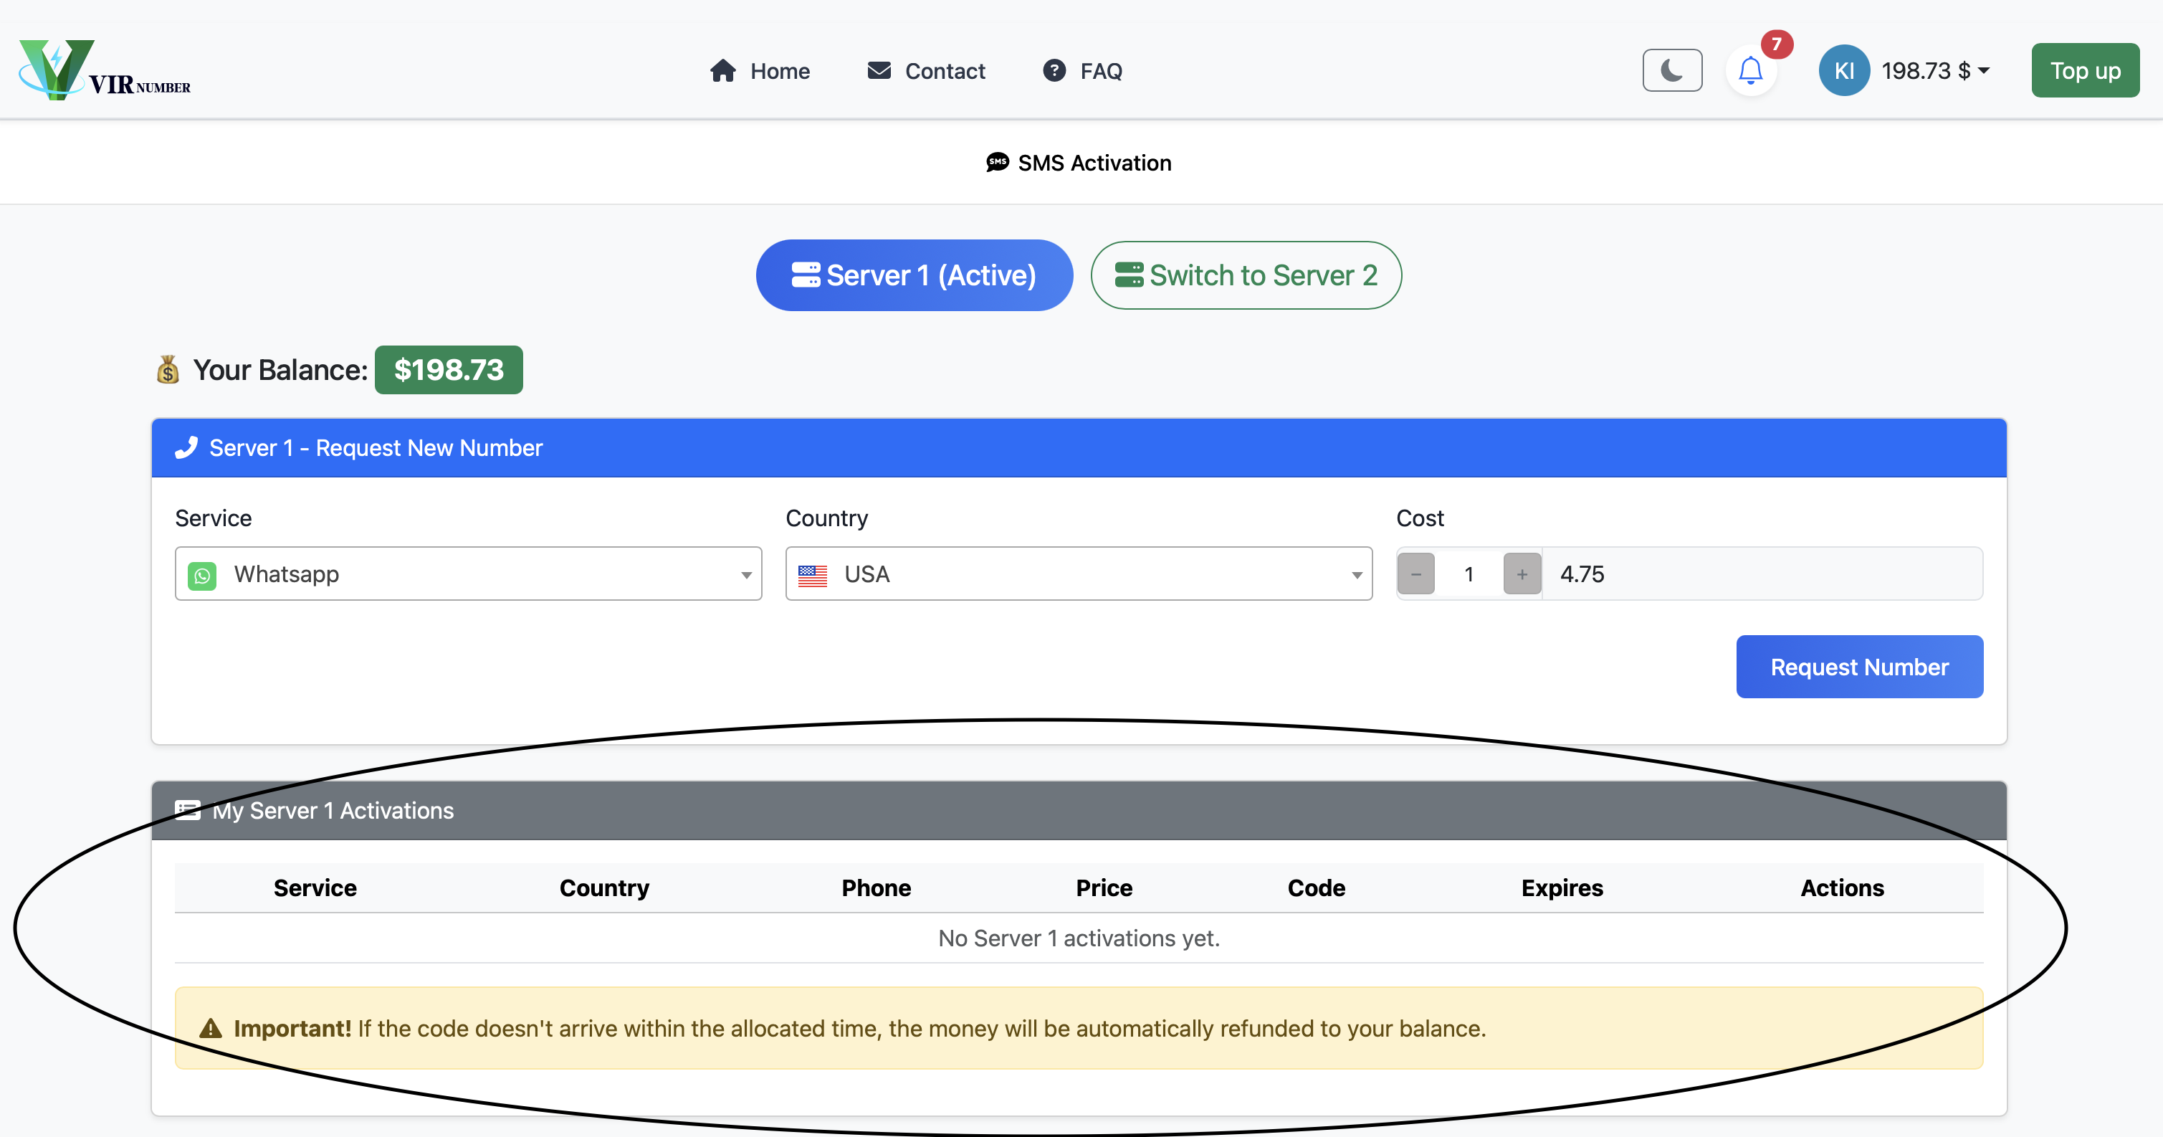Click the WhatsApp service icon
The width and height of the screenshot is (2163, 1137).
tap(202, 575)
